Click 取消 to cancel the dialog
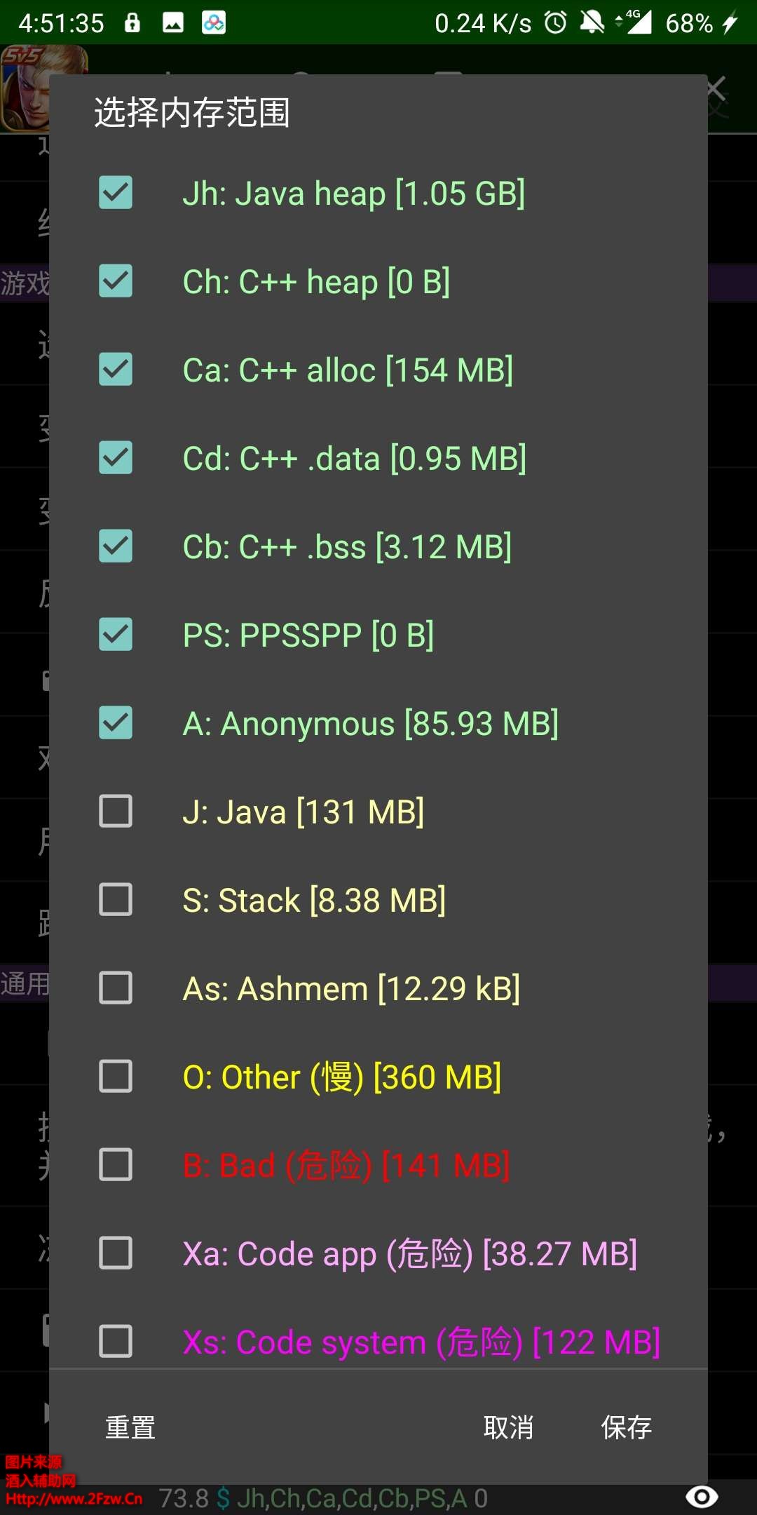 tap(508, 1427)
